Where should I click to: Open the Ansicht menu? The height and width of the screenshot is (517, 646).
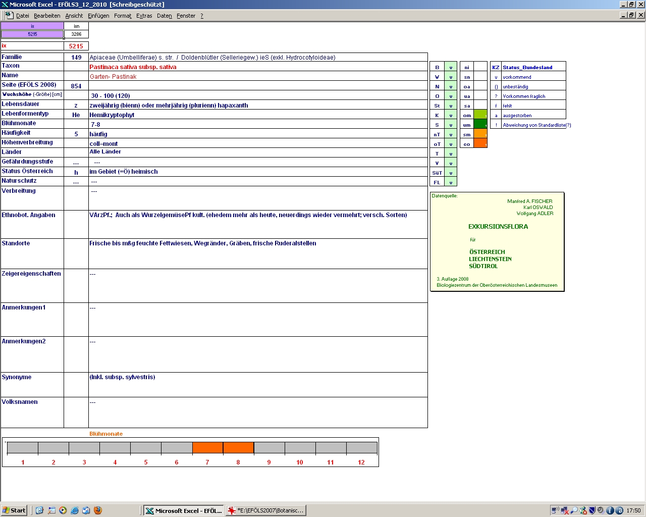point(74,16)
